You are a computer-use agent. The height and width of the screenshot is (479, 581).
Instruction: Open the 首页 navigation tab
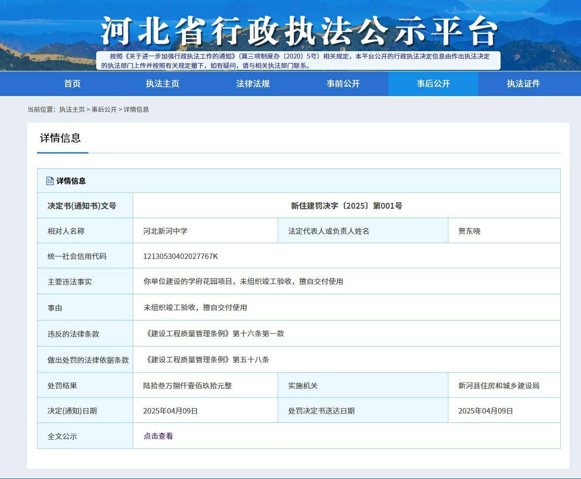(72, 84)
